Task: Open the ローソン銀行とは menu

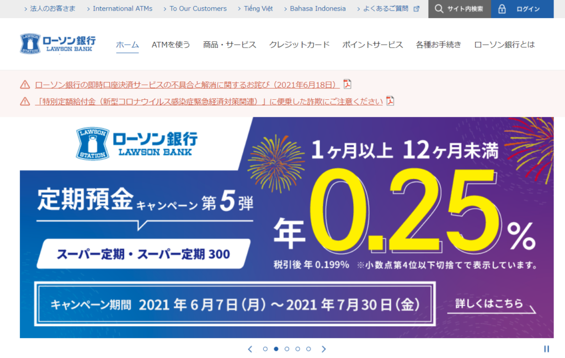Action: coord(504,45)
